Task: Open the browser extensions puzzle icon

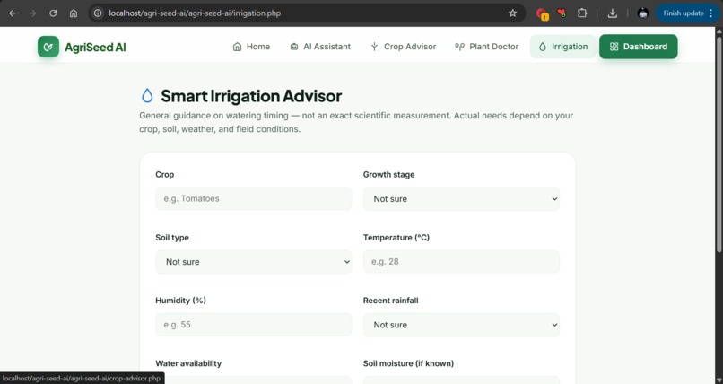Action: [x=582, y=13]
